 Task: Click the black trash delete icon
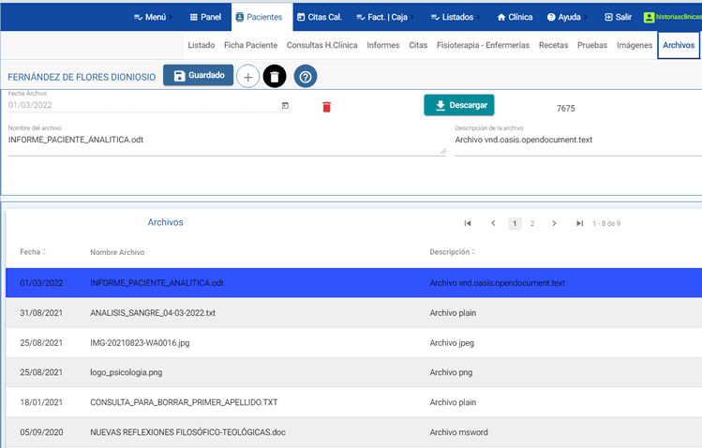pyautogui.click(x=274, y=77)
